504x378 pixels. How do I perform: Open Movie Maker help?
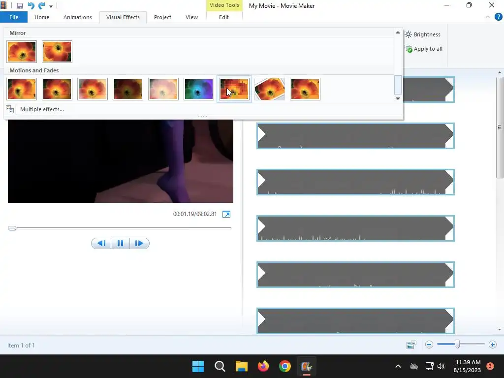click(498, 17)
